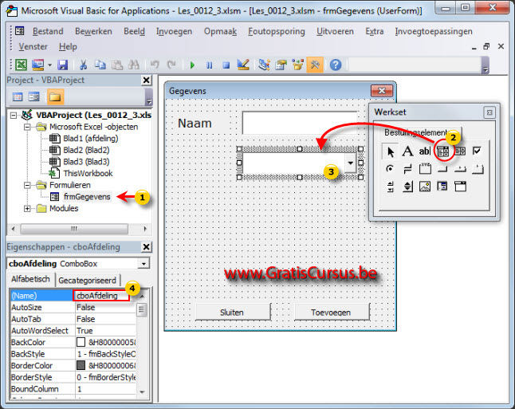The width and height of the screenshot is (515, 409).
Task: Open the Invoegen menu
Action: [174, 32]
